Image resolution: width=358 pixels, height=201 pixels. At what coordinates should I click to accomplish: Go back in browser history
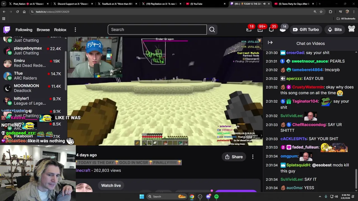coord(4,12)
